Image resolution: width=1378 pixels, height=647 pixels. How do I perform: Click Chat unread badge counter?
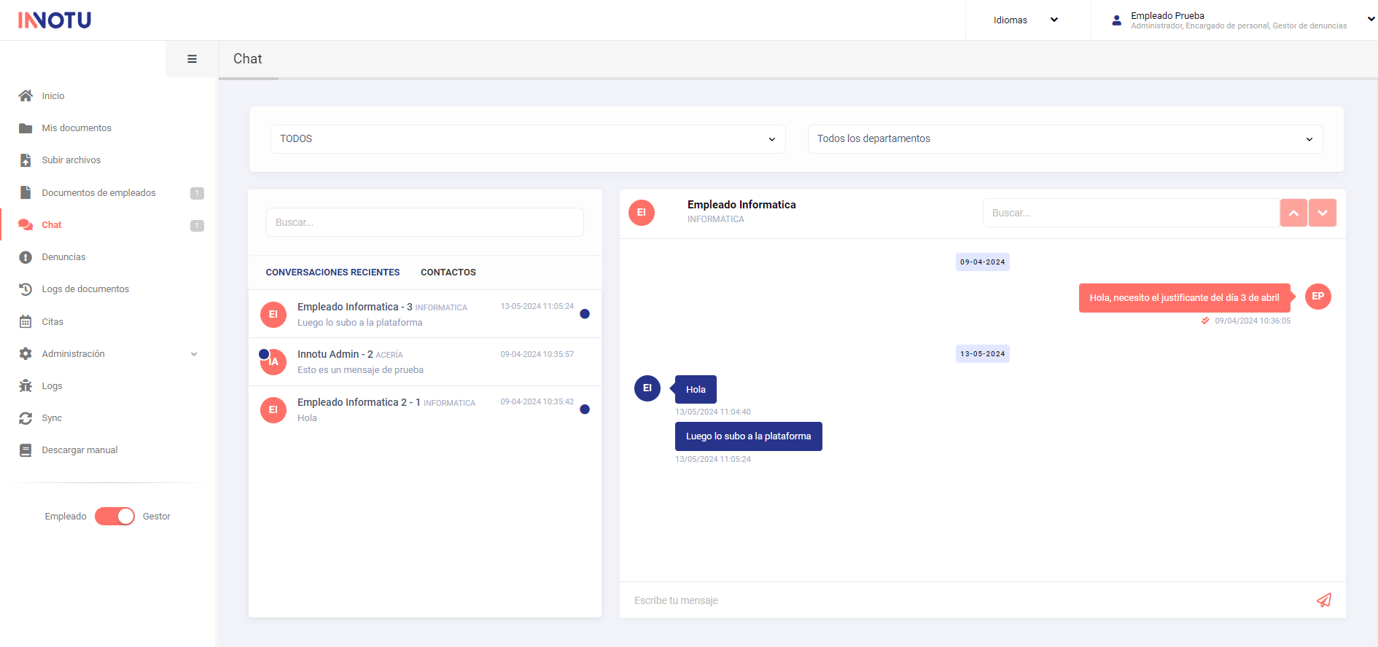[x=197, y=226]
